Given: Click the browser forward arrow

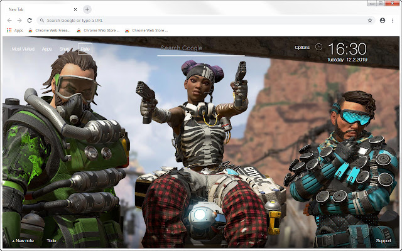Looking at the screenshot, I should [x=19, y=20].
